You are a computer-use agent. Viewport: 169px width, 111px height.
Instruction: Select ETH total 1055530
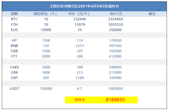116,25
